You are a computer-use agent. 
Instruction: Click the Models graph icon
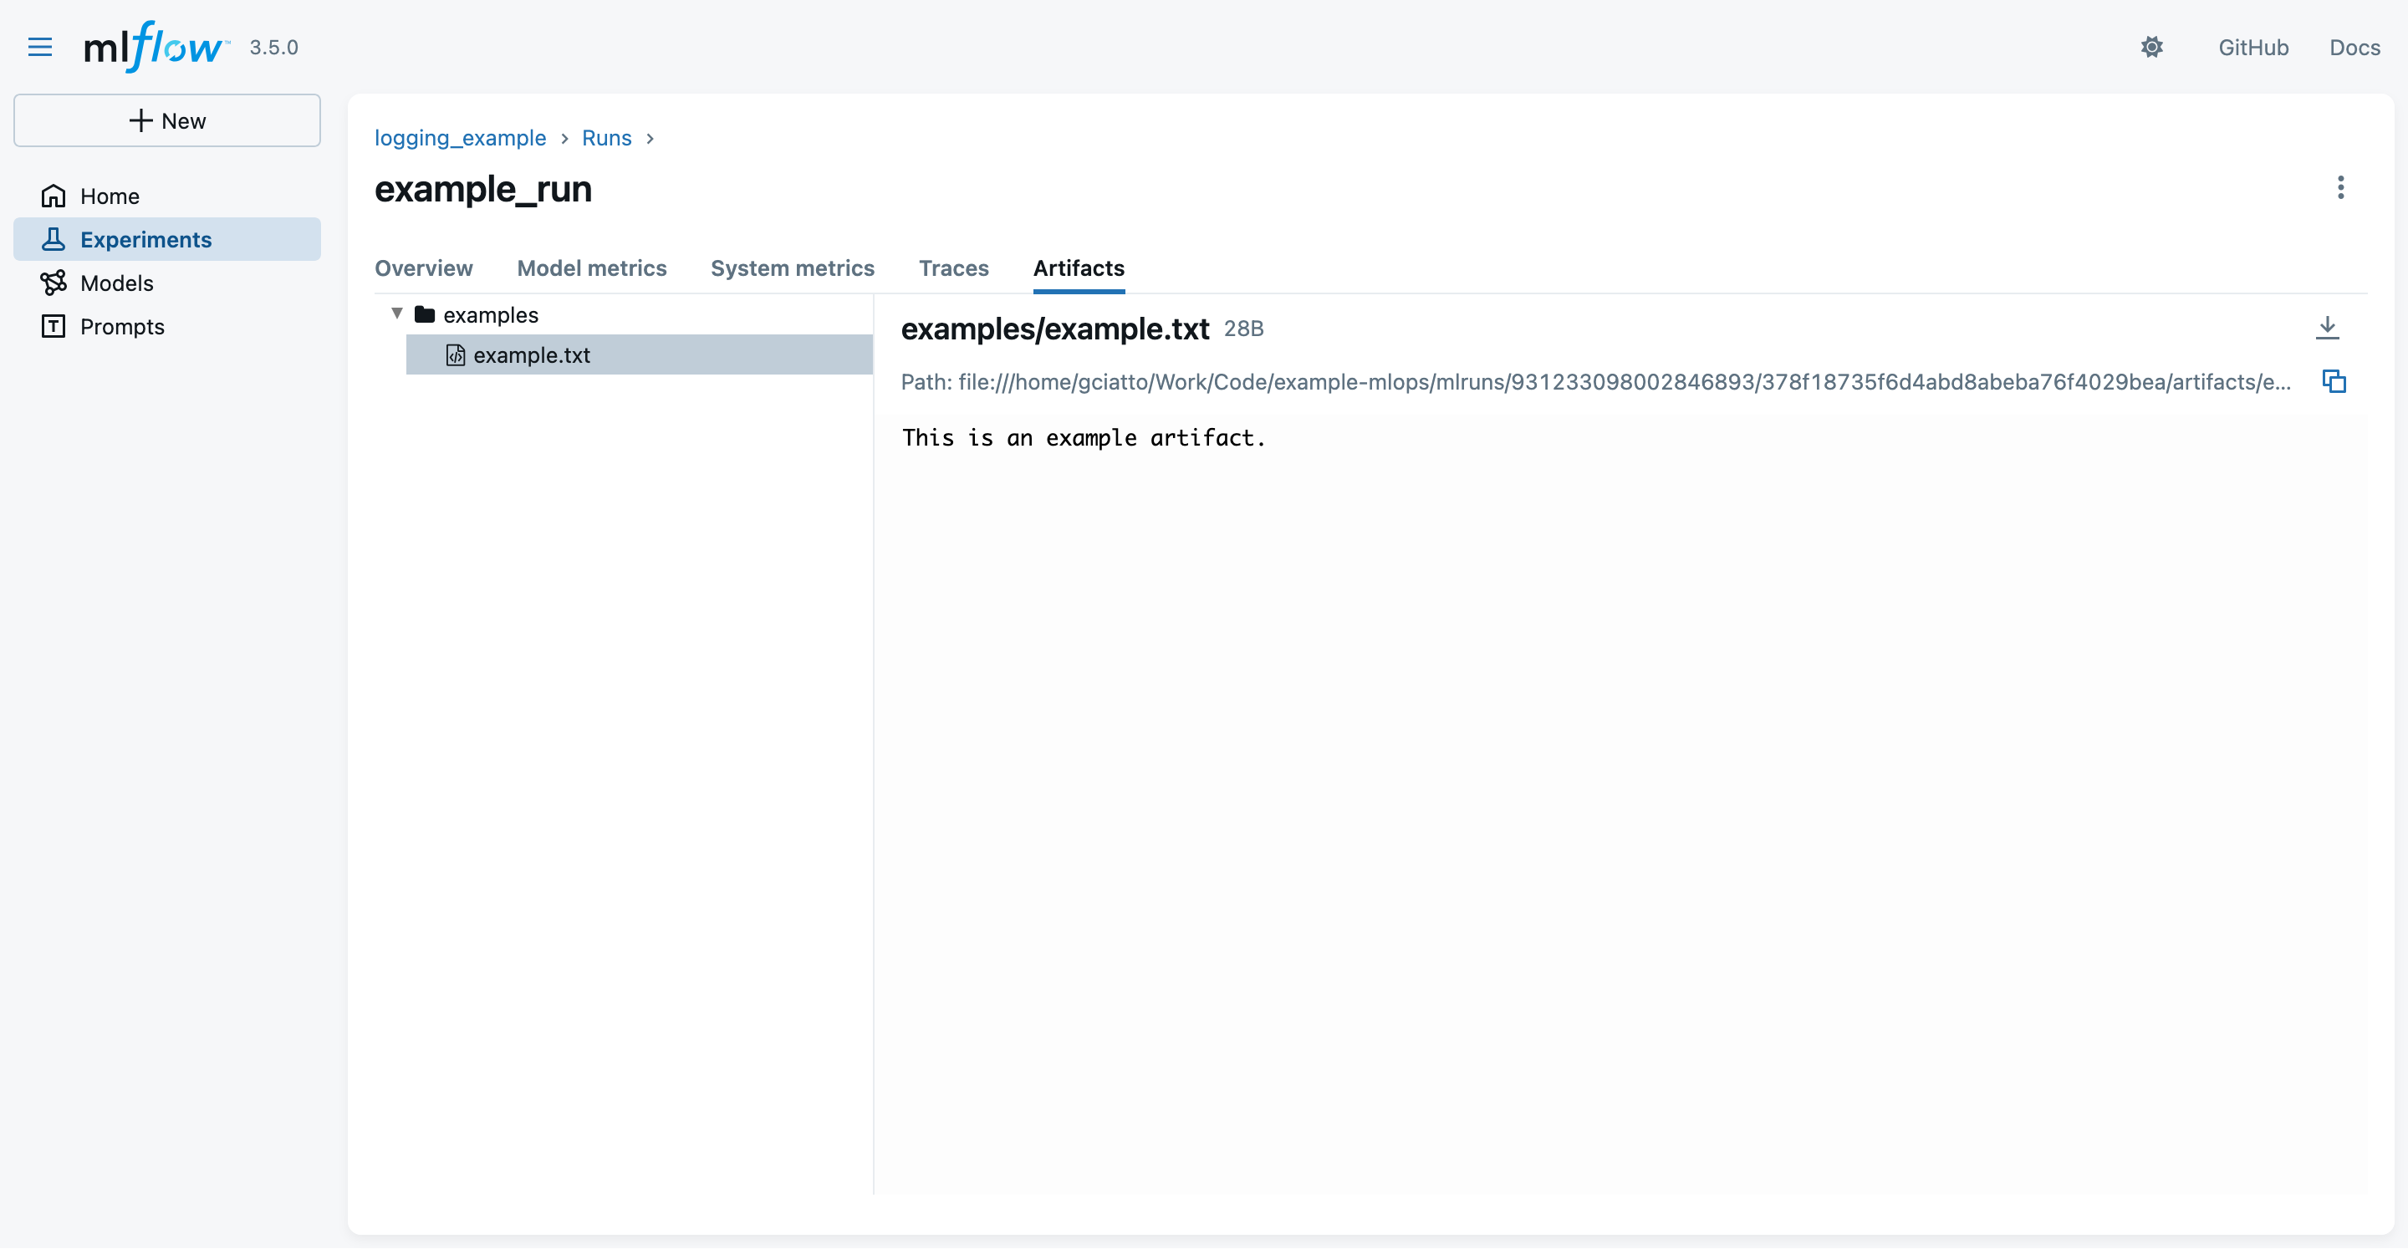54,283
